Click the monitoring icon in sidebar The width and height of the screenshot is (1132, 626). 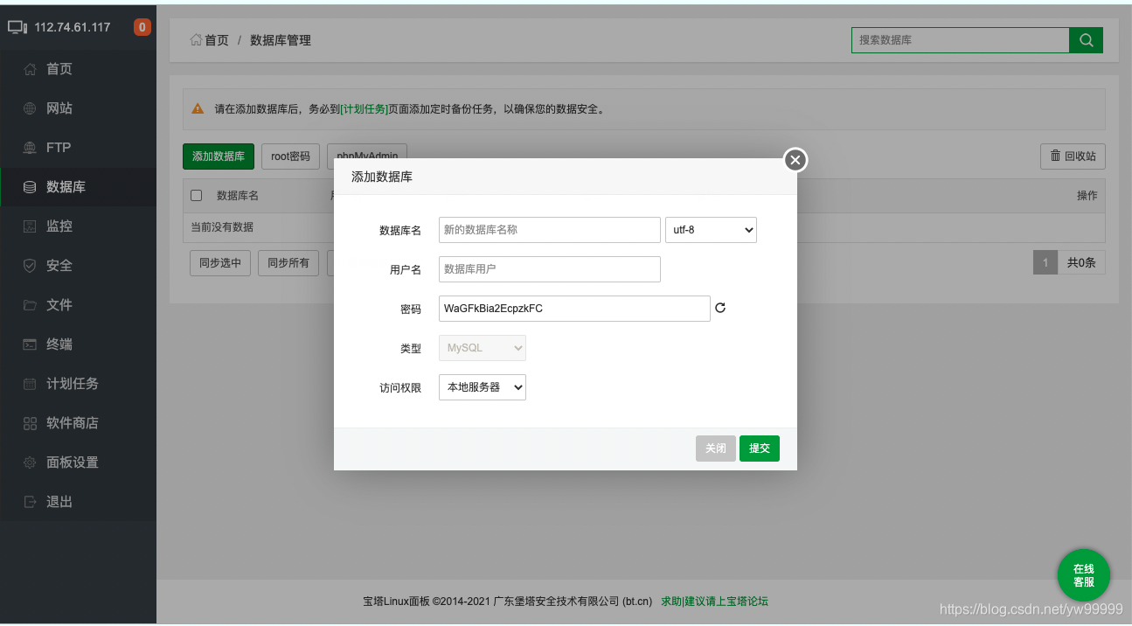30,226
